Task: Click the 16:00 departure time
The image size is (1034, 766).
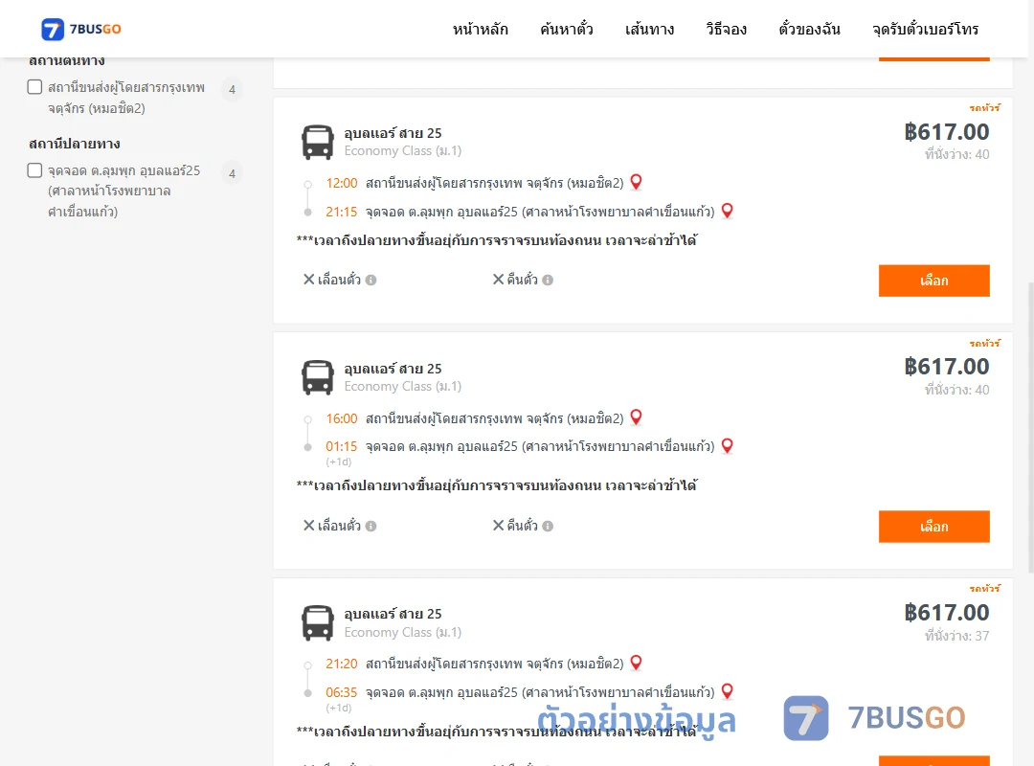Action: tap(341, 418)
